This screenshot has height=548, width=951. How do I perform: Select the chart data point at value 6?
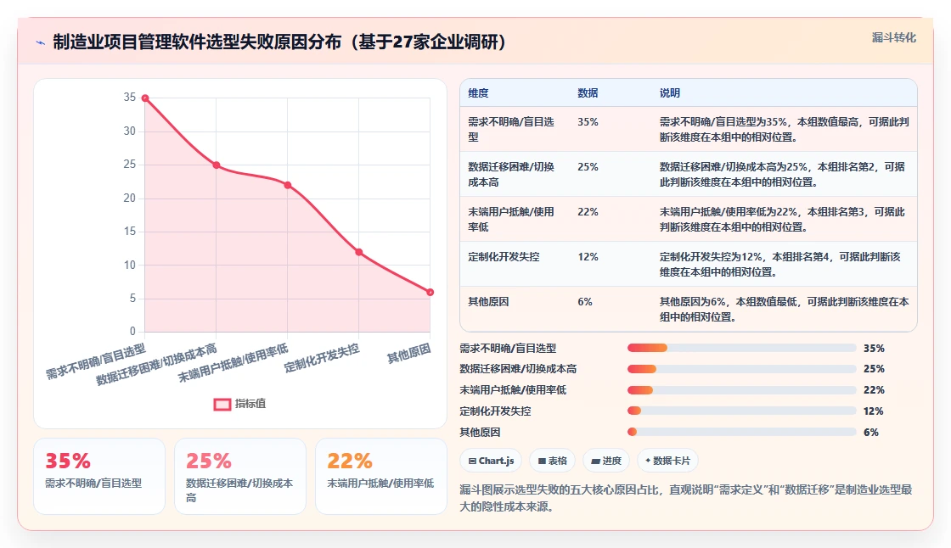tap(430, 292)
